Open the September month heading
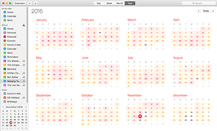The width and height of the screenshot is (217, 131). [x=43, y=96]
